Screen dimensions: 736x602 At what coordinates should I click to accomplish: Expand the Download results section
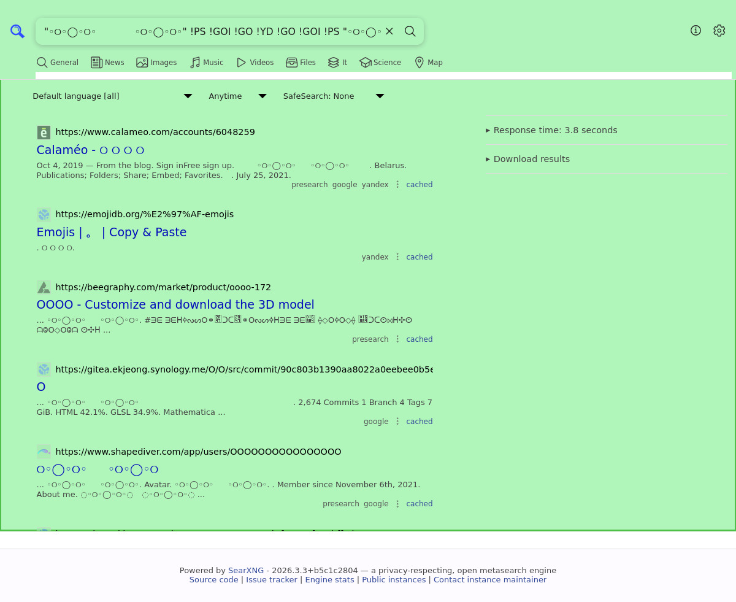coord(527,159)
